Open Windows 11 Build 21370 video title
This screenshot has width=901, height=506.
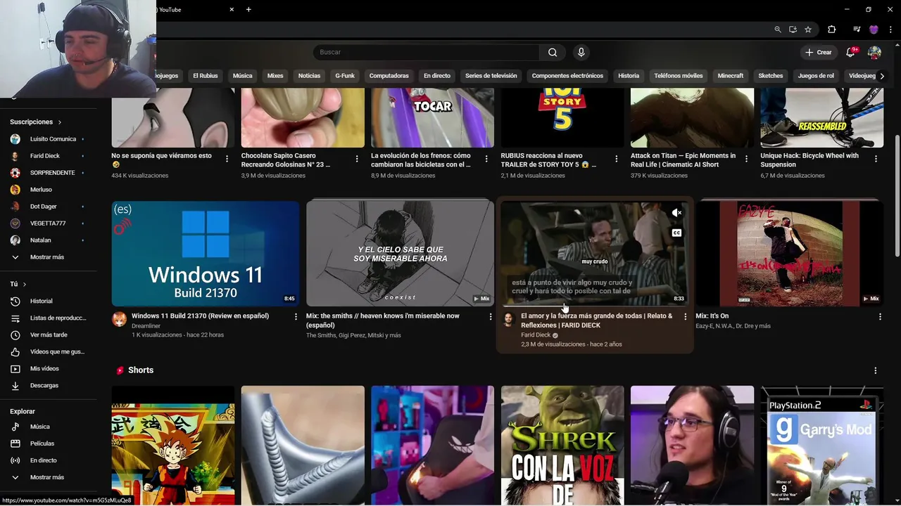200,316
